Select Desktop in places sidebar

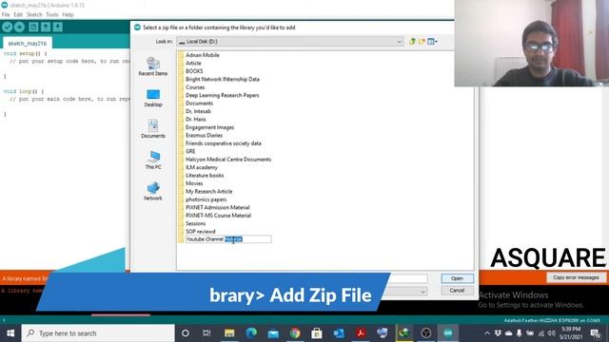pyautogui.click(x=153, y=98)
